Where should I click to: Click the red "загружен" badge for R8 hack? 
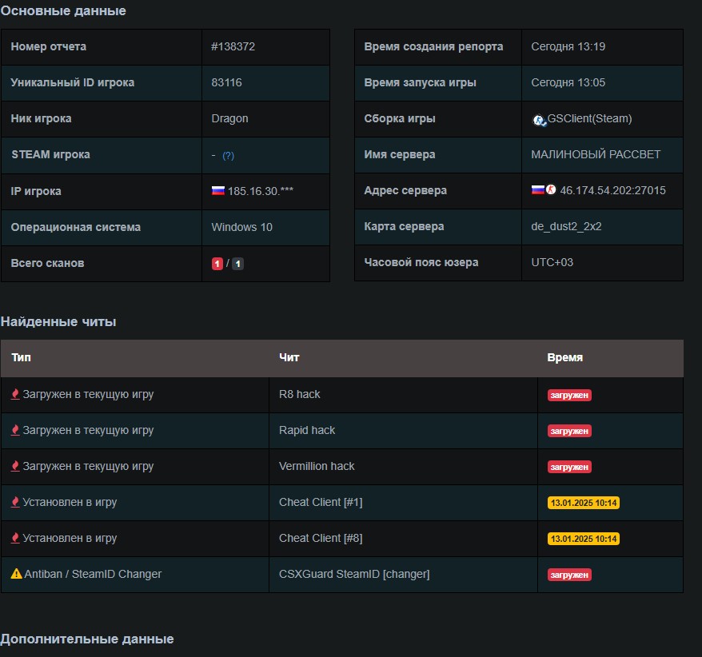point(569,395)
